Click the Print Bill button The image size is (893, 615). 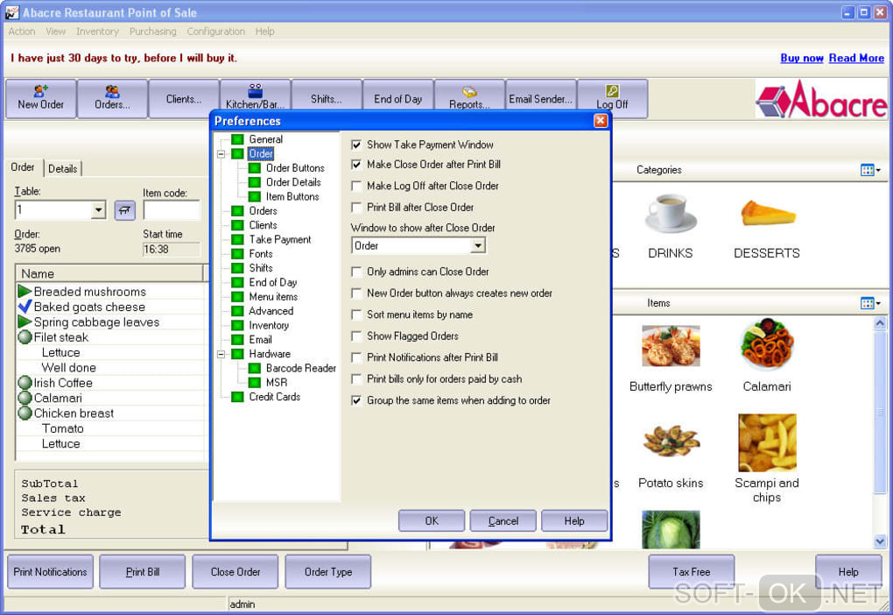tap(143, 572)
